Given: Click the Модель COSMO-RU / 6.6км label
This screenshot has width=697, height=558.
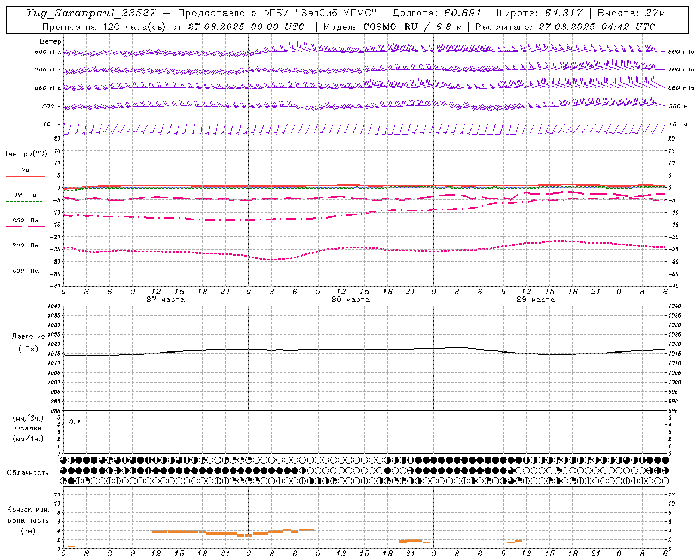Looking at the screenshot, I should 393,27.
